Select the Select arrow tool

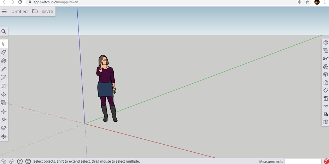[4, 44]
